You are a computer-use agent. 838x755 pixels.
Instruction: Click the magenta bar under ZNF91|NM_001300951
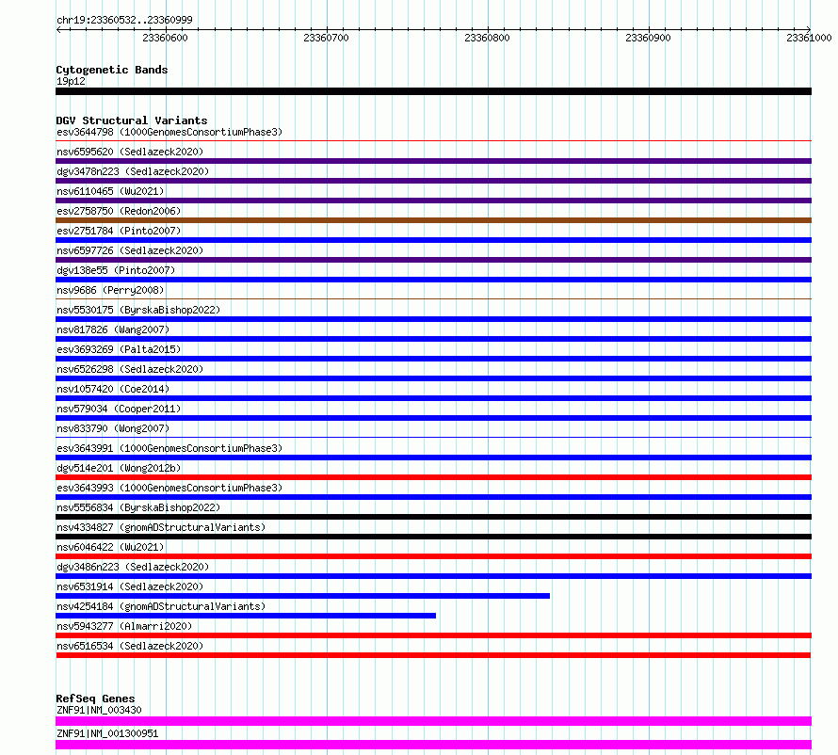pos(433,745)
